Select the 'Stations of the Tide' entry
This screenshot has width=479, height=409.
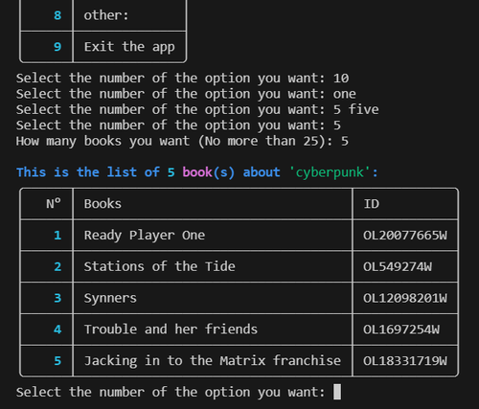tap(159, 266)
